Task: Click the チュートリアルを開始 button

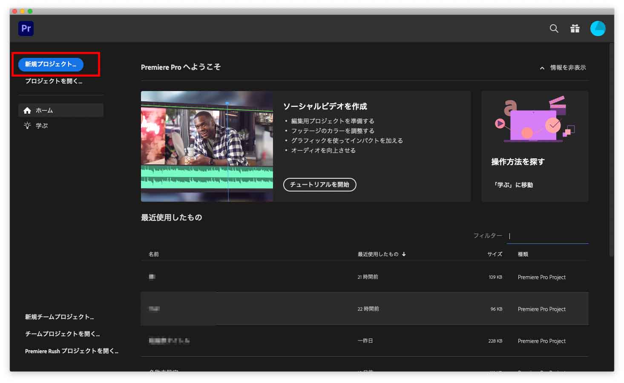Action: pyautogui.click(x=319, y=185)
